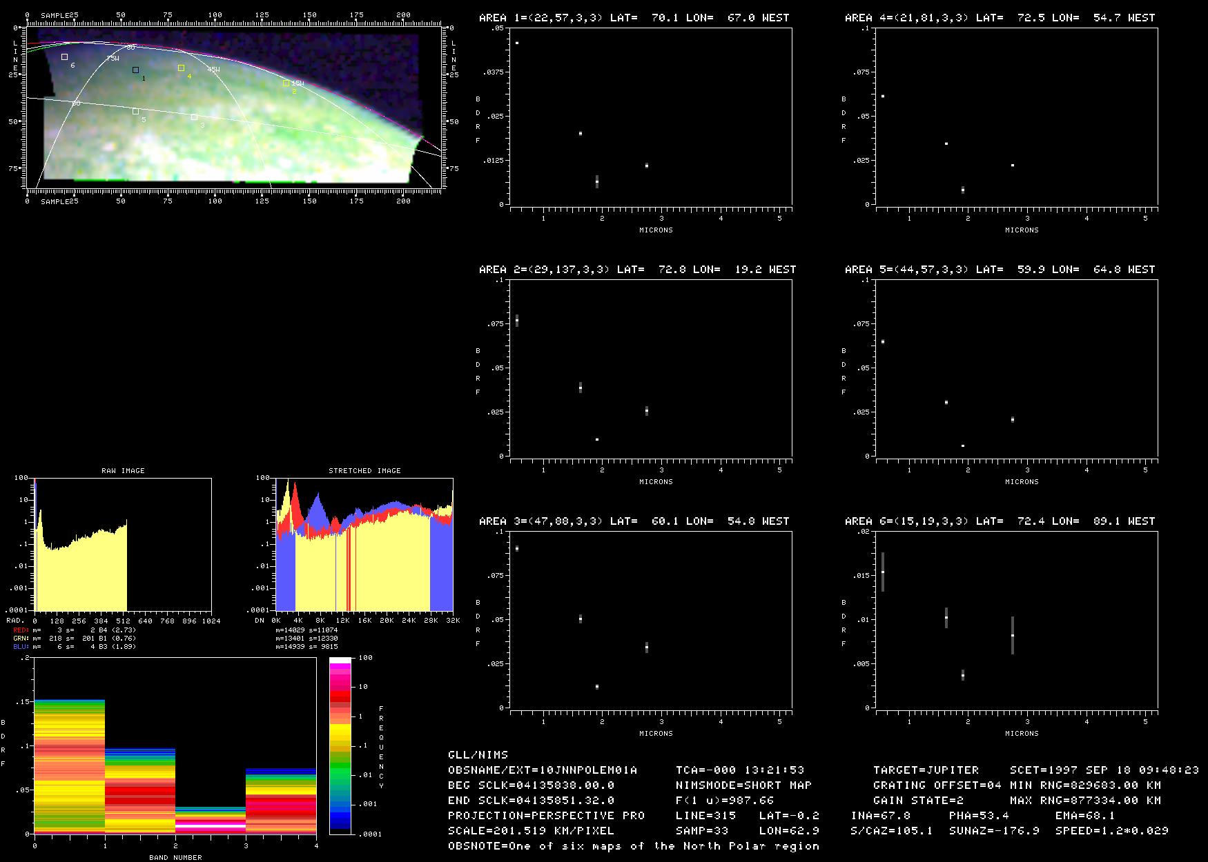Click the "NIMSMODE=SHORT MAP" text
This screenshot has width=1208, height=862.
point(744,785)
